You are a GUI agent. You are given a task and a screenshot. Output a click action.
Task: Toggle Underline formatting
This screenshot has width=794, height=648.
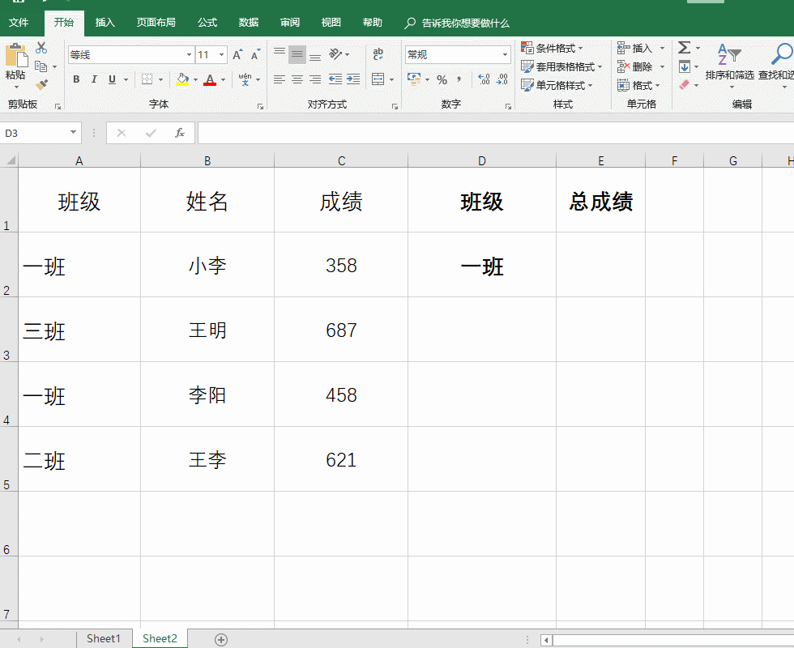coord(112,79)
